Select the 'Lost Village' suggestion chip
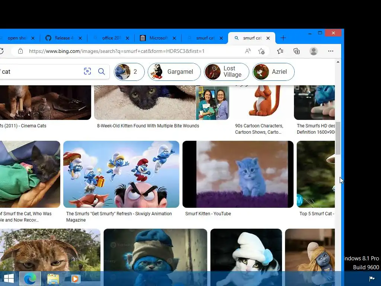 [227, 72]
